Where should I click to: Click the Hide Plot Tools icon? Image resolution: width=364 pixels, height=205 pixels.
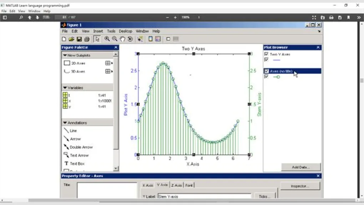[x=168, y=39]
